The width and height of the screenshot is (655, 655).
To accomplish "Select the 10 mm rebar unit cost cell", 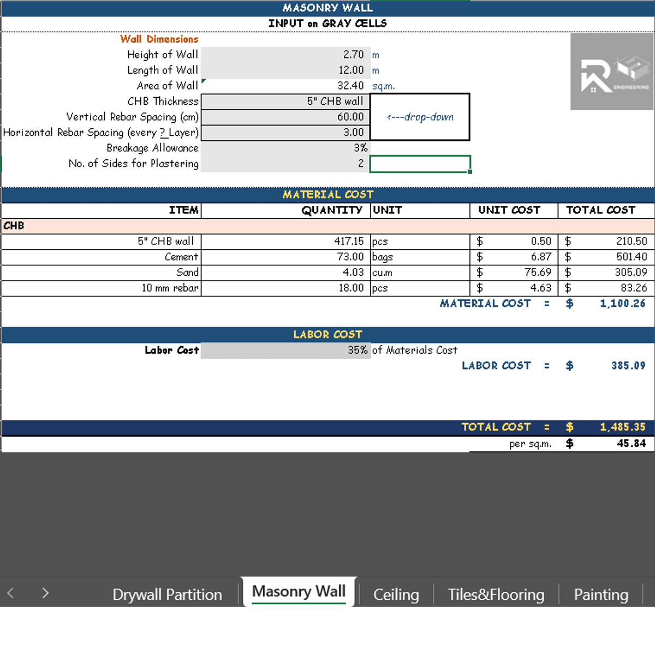I will [x=514, y=288].
